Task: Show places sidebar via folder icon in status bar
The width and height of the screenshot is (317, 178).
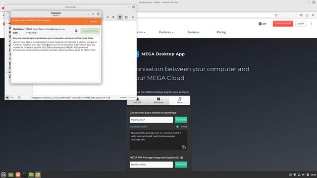Action: pos(7,97)
